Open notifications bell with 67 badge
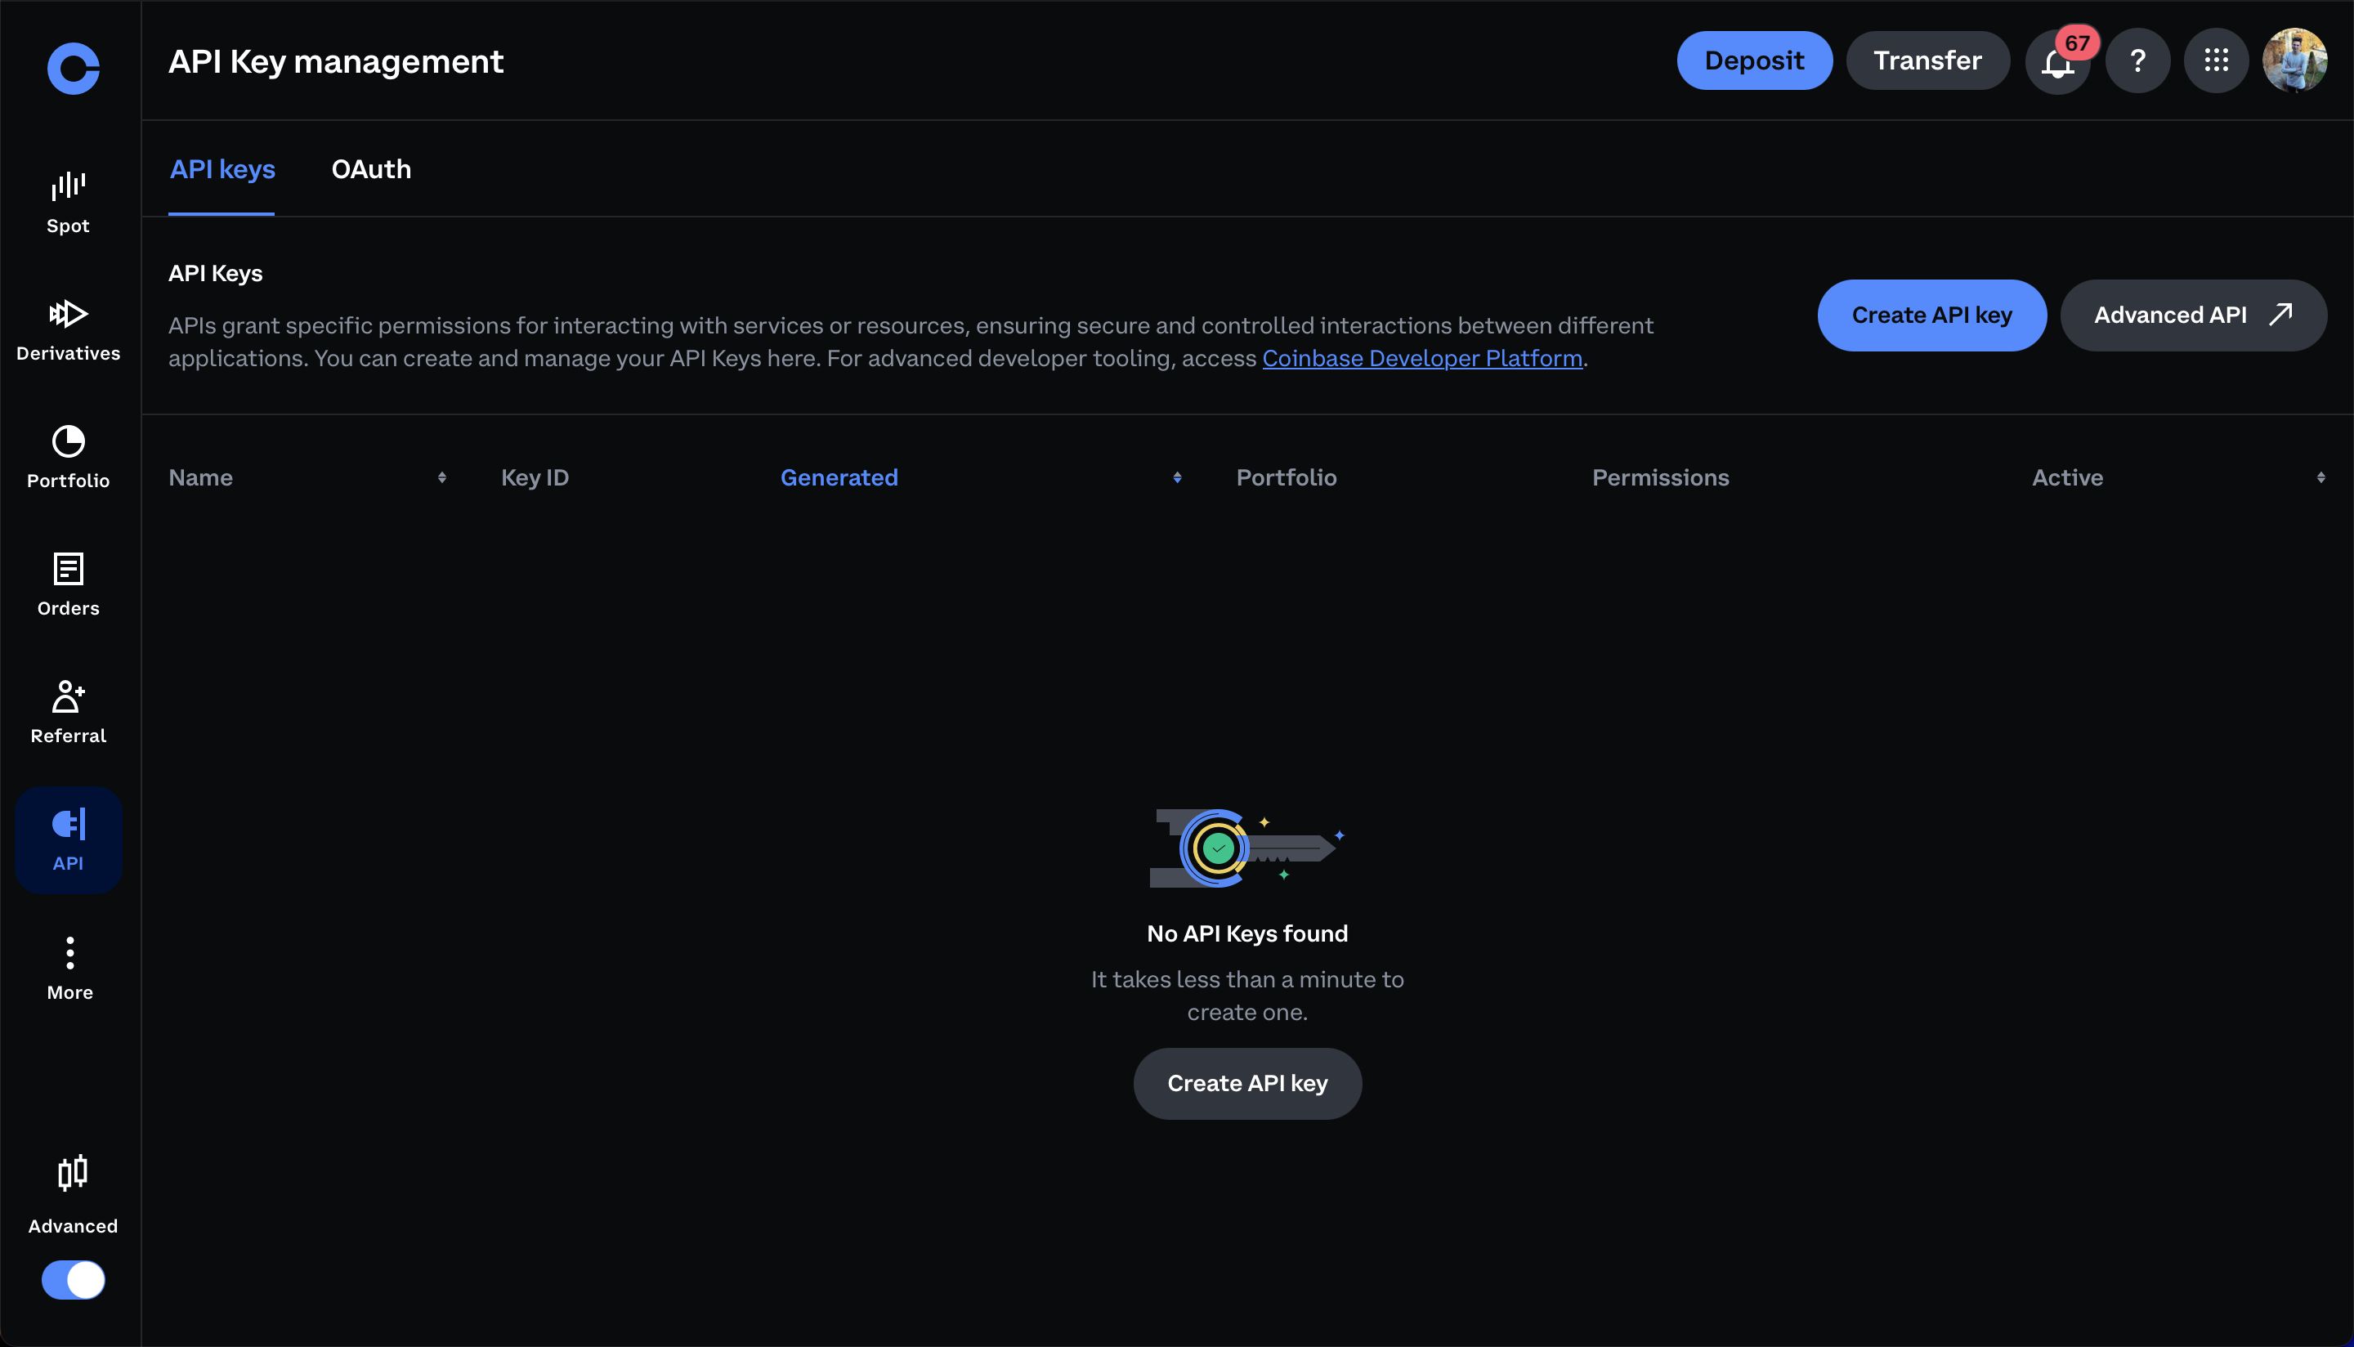 pyautogui.click(x=2058, y=61)
